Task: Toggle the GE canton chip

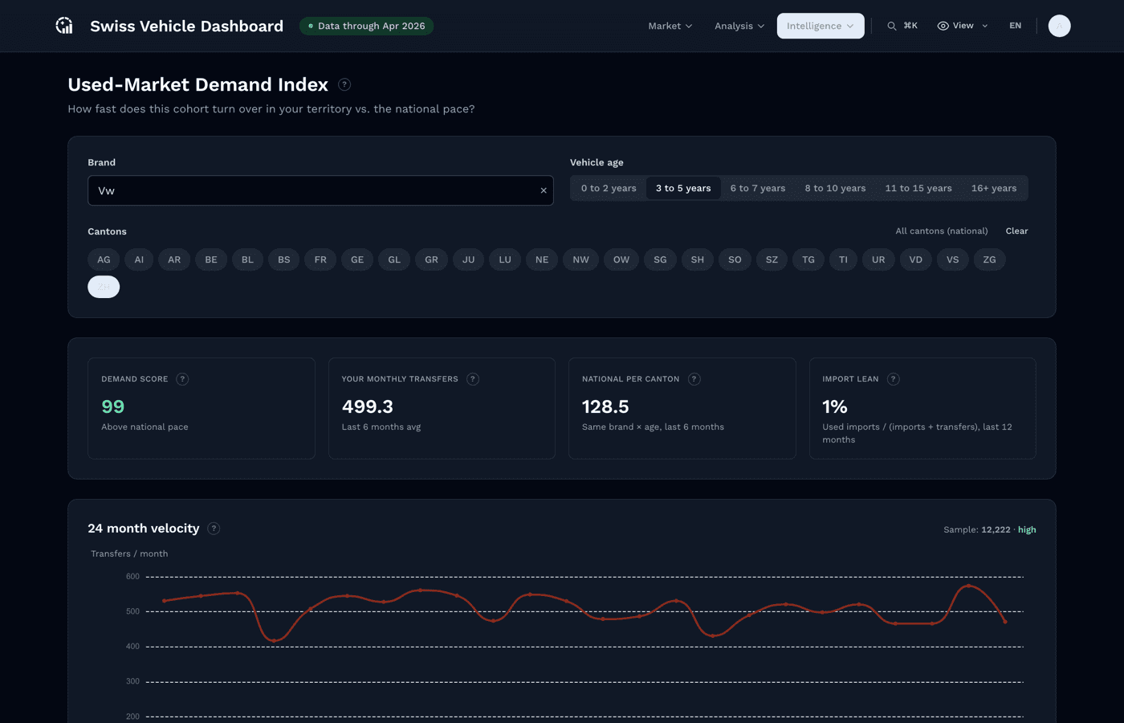Action: [357, 259]
